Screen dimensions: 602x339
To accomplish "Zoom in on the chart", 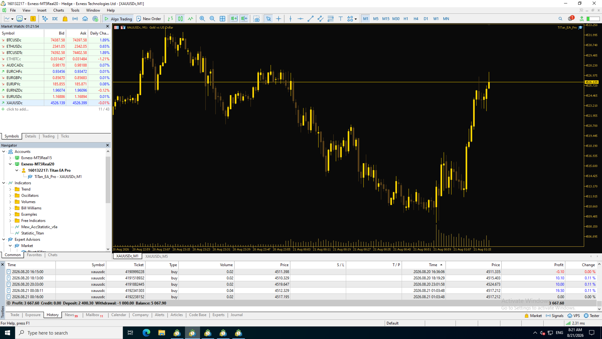I will click(202, 19).
